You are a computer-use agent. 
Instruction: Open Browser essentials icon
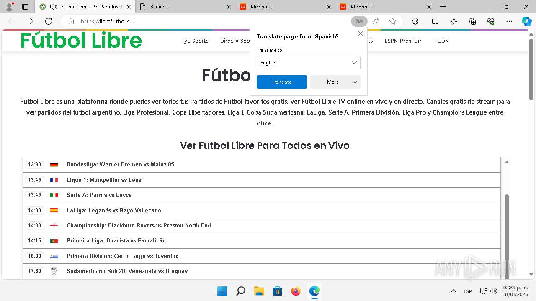click(491, 21)
